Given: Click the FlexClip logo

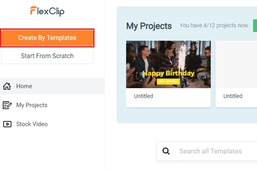Looking at the screenshot, I should [x=47, y=11].
